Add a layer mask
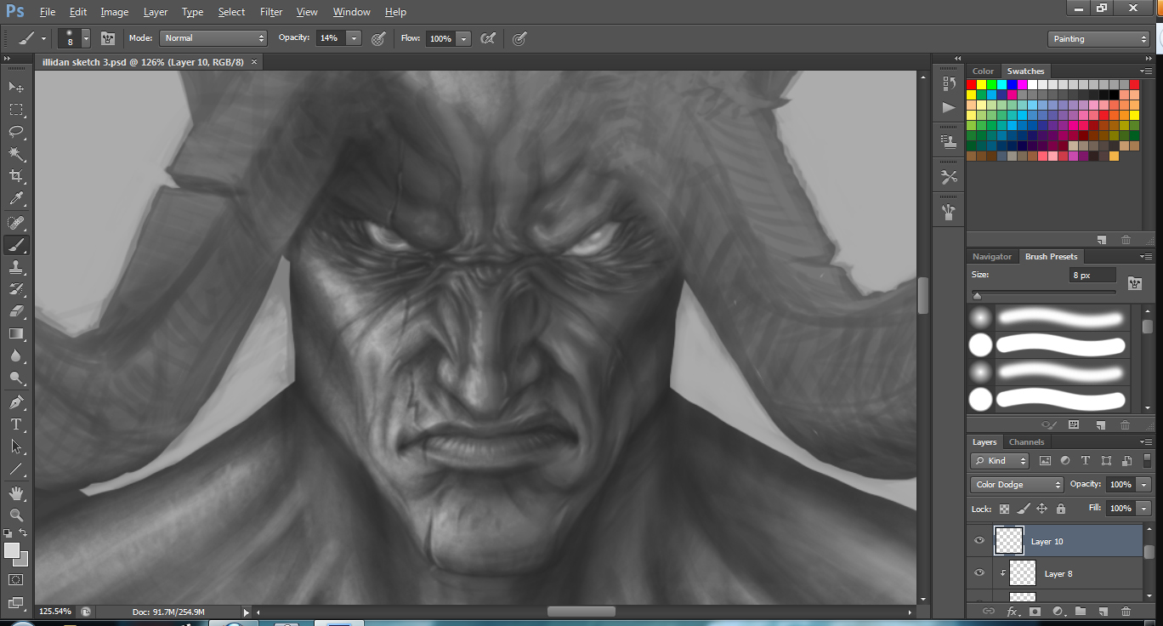 1035,611
